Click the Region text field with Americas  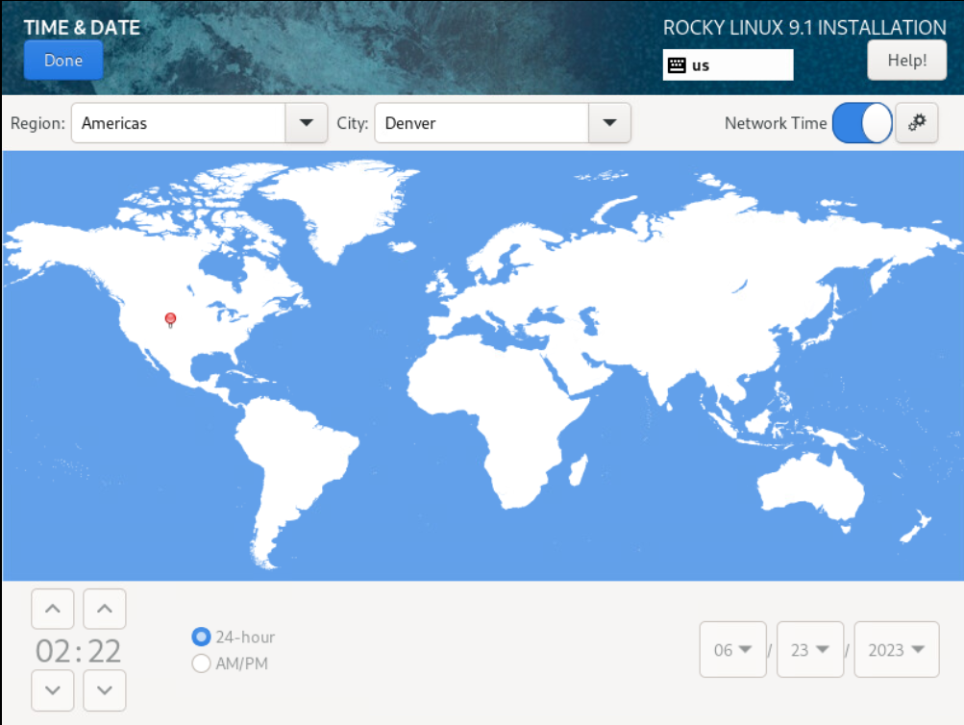(x=179, y=123)
